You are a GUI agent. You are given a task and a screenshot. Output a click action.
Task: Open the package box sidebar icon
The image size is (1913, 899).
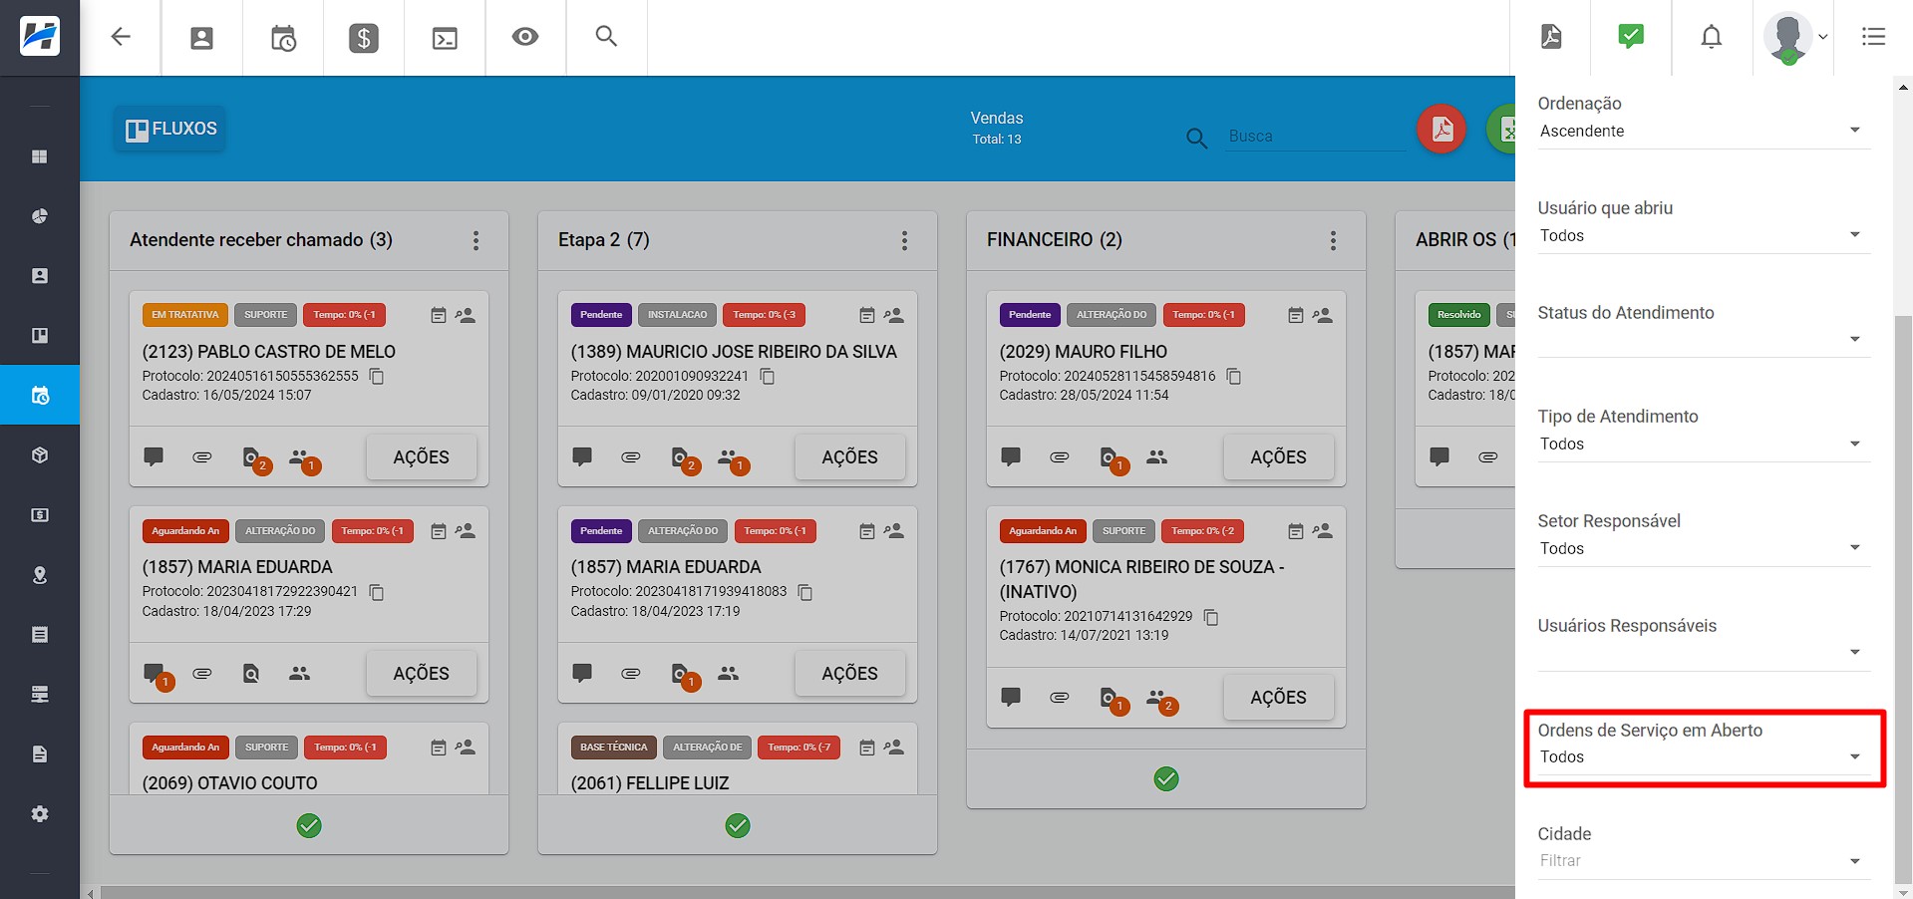[40, 455]
